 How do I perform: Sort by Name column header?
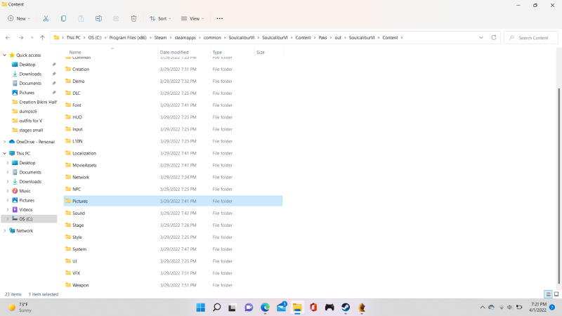(75, 52)
